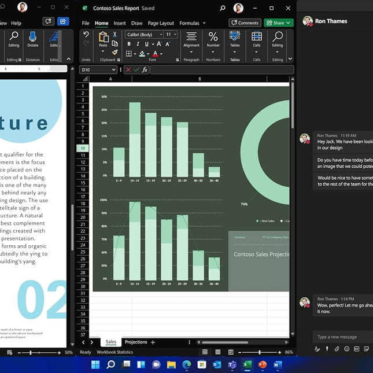Click the Enter checkmark in formula bar
373x373 pixels.
tap(136, 70)
